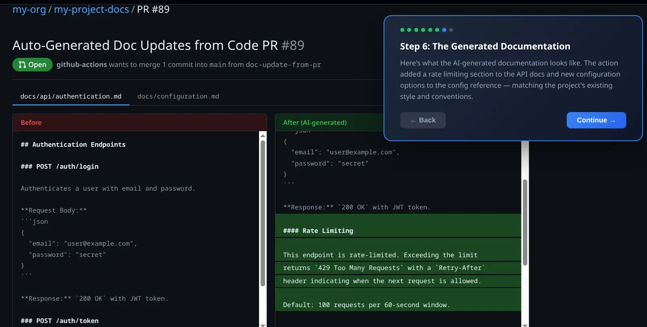The image size is (647, 327).
Task: Open the my-org breadcrumb link
Action: [29, 9]
